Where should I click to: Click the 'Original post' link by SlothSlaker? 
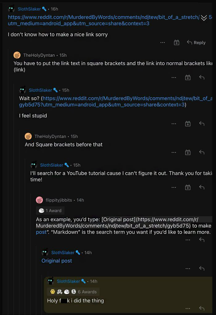tap(57, 261)
